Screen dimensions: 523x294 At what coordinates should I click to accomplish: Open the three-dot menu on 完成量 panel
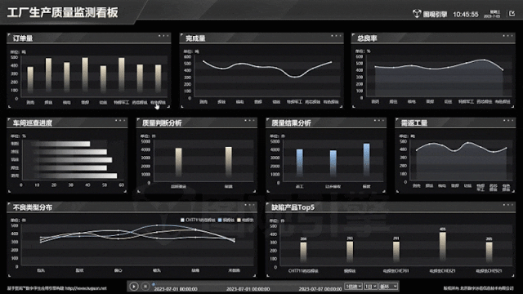(x=336, y=36)
